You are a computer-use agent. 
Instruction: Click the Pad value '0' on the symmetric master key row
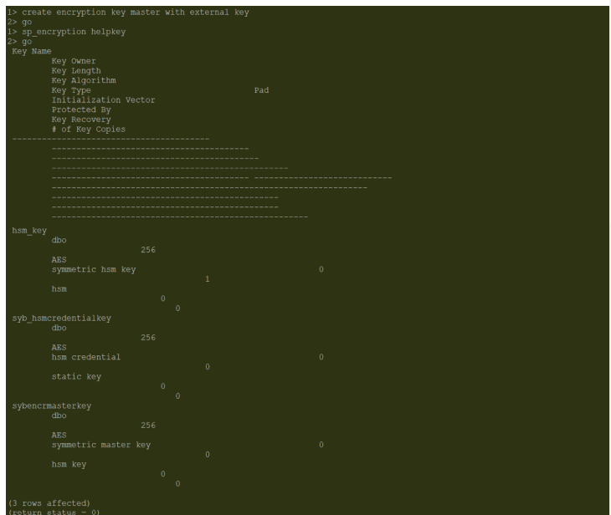pyautogui.click(x=321, y=445)
